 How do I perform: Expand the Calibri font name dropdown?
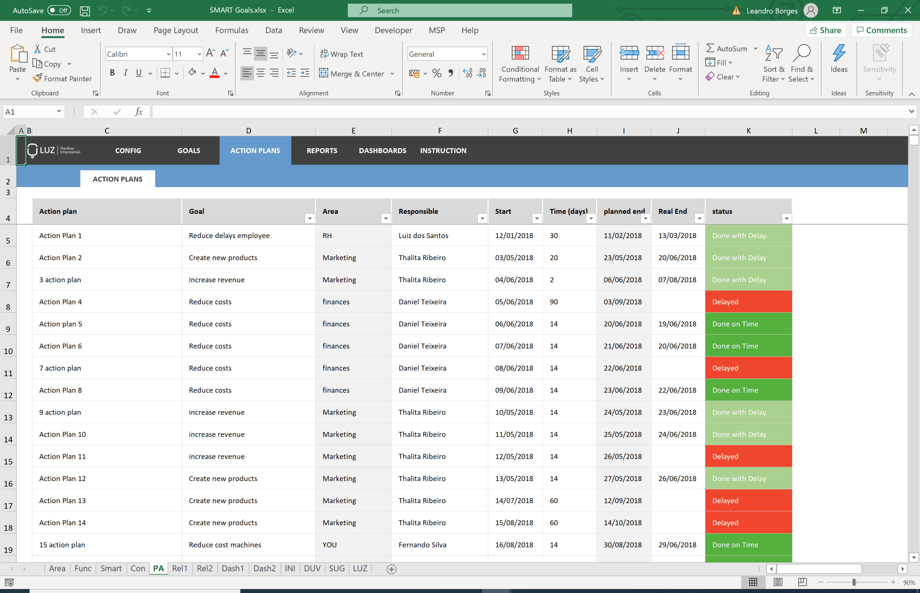[x=168, y=54]
